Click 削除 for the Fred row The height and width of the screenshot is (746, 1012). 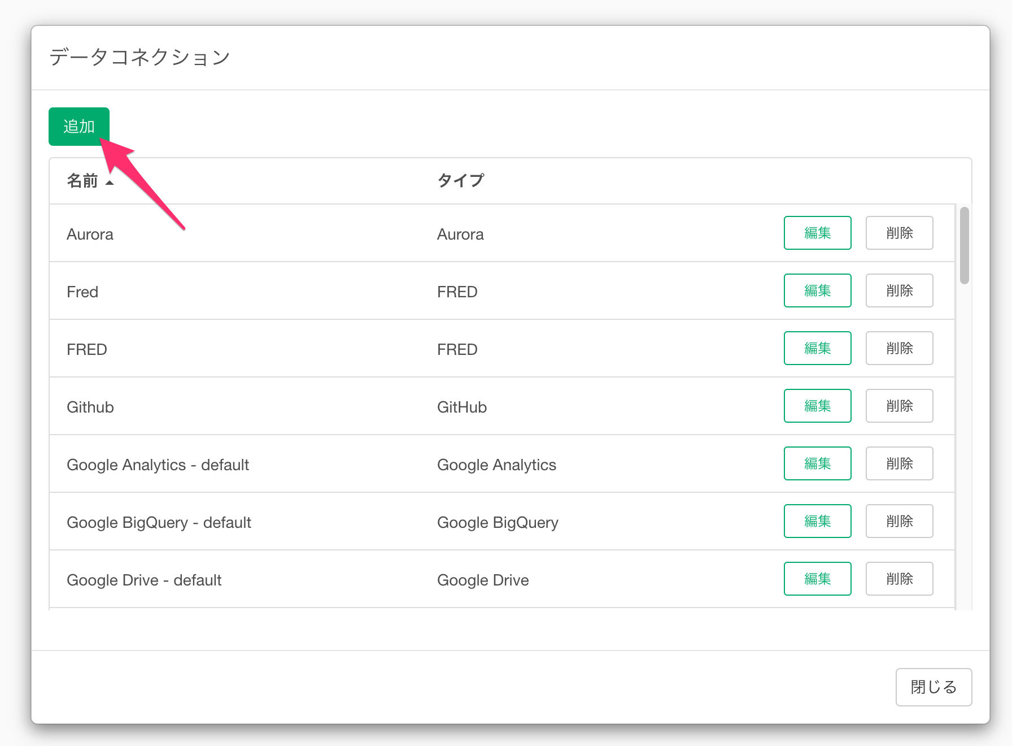point(899,290)
